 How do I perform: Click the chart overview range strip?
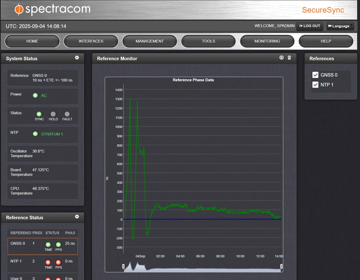point(202,267)
